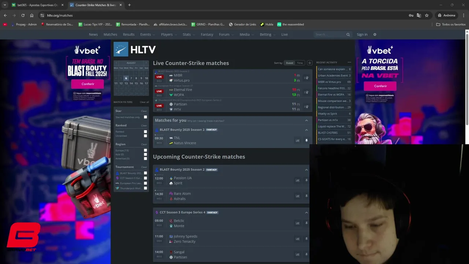
Task: Collapse CCT Season 3 Europe Series 4 group
Action: 306,213
